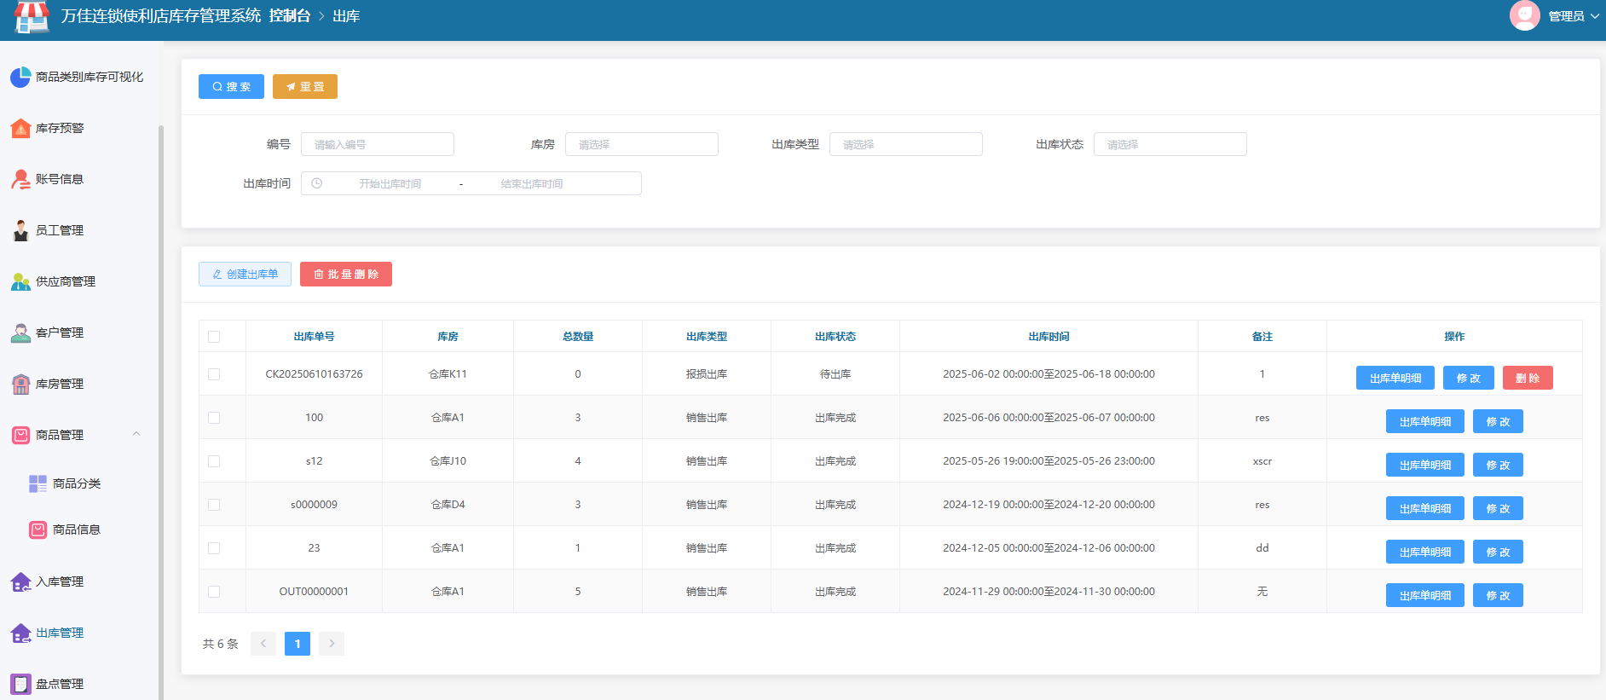
Task: Click the blue 搜索 search button
Action: pos(231,86)
